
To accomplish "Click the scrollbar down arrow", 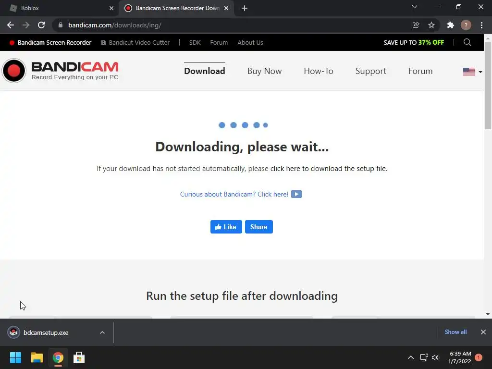I will [488, 314].
